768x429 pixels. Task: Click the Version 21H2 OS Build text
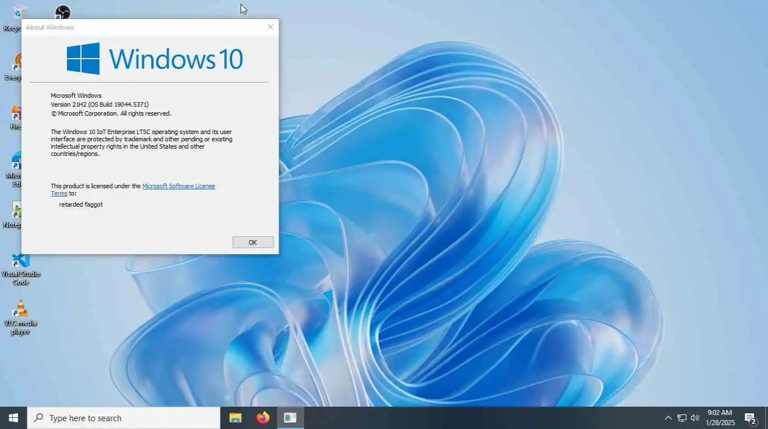(x=100, y=104)
